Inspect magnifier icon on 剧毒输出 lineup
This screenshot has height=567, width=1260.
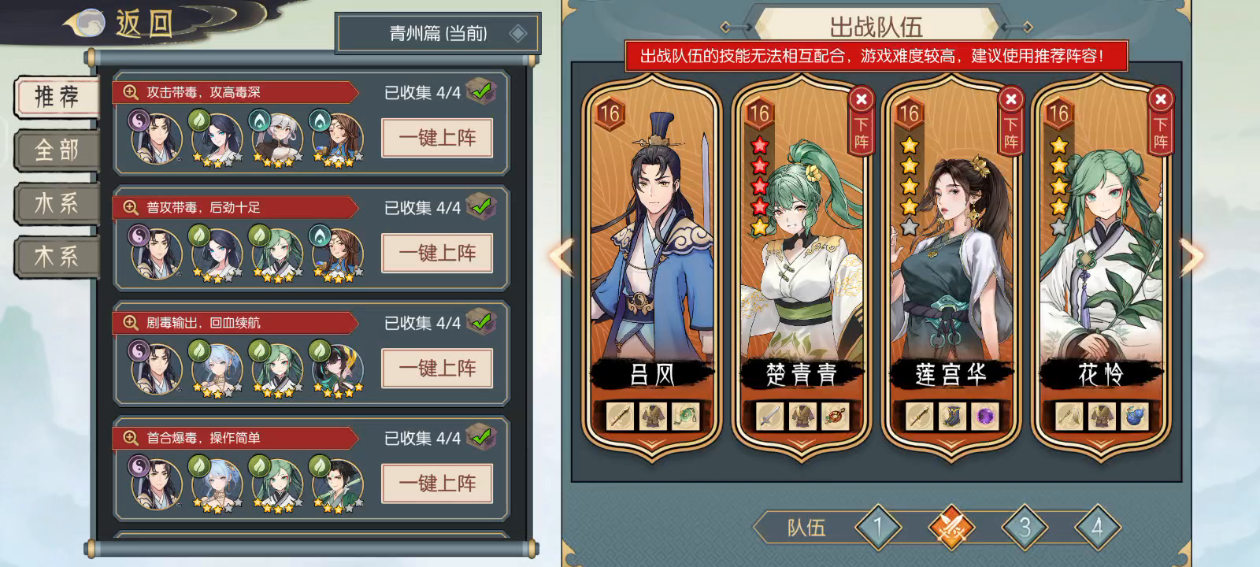[130, 322]
